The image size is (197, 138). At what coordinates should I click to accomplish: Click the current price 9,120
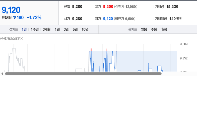(x=11, y=10)
